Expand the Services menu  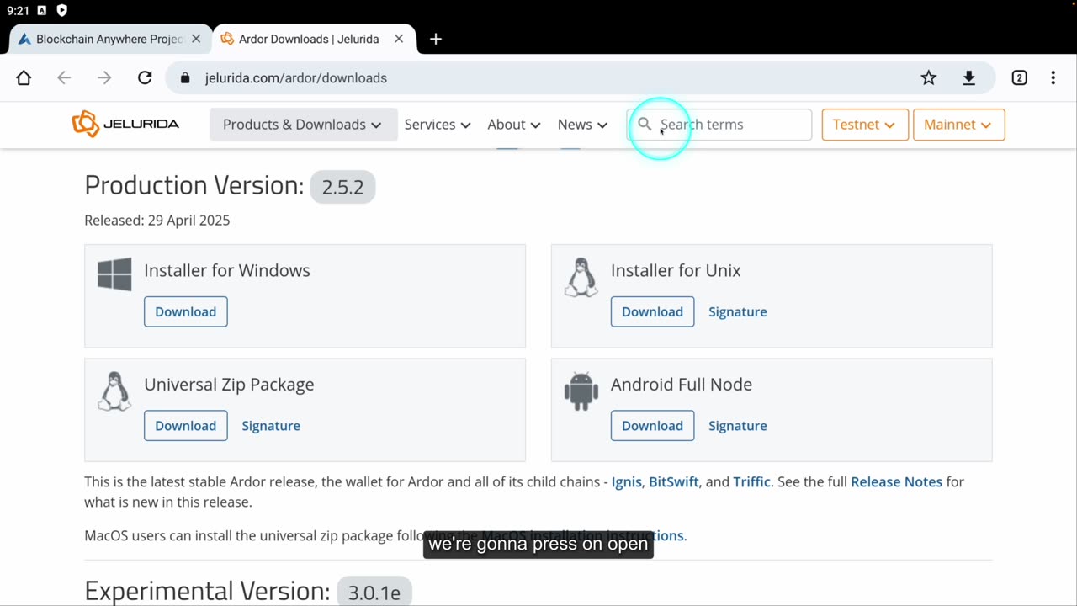[x=438, y=125]
